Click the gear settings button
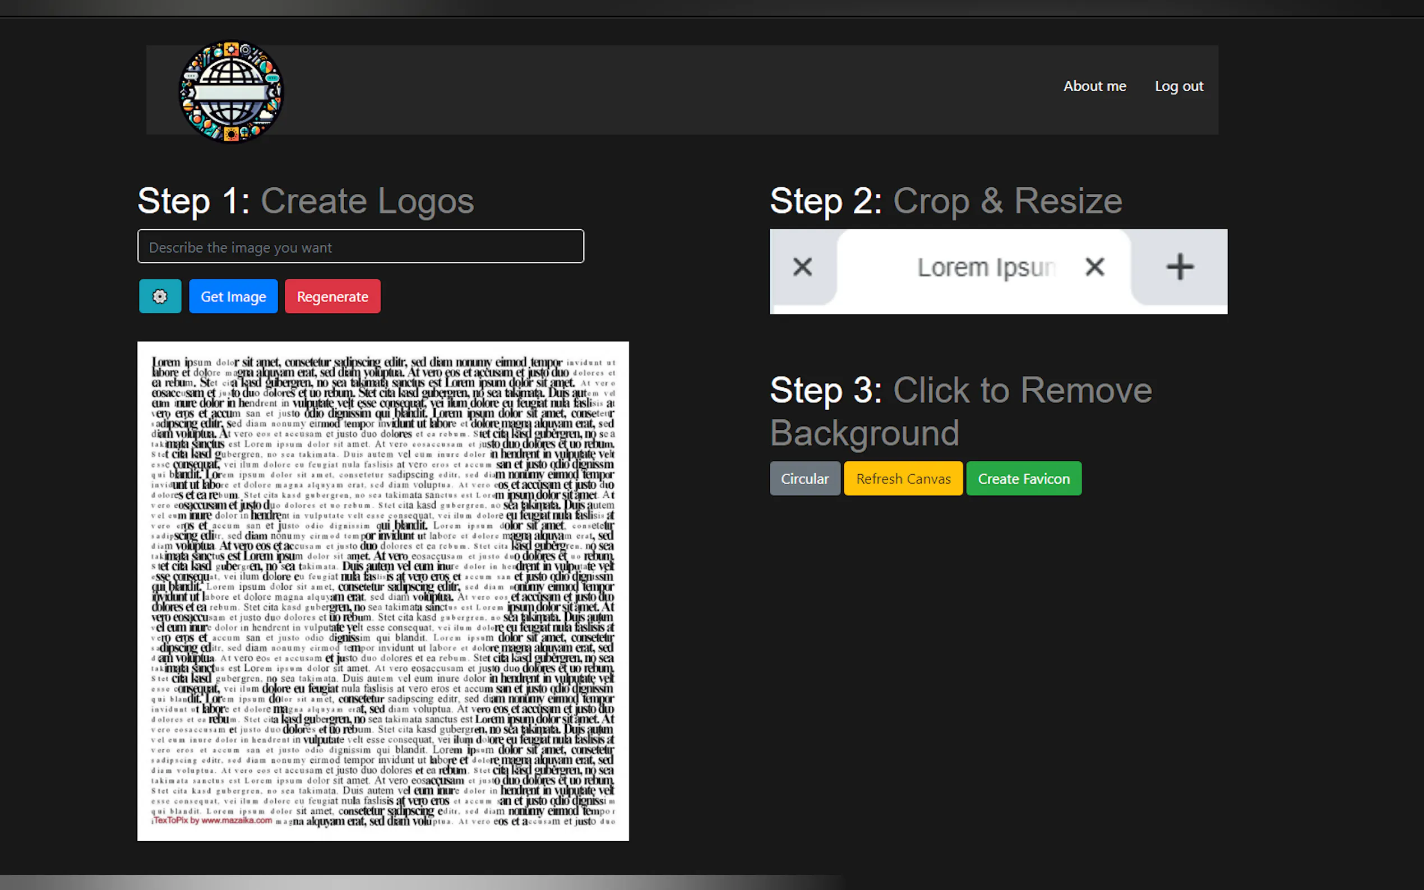 [160, 296]
